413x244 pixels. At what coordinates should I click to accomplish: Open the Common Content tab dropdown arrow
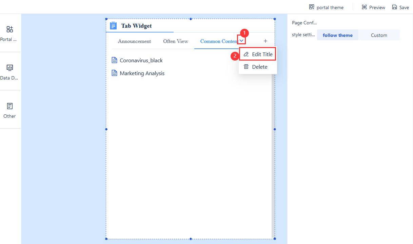coord(241,40)
